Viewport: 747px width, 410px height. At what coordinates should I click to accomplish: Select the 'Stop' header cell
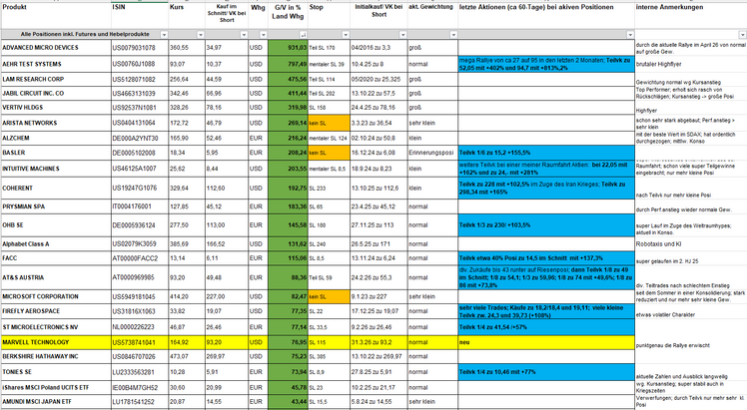(330, 16)
